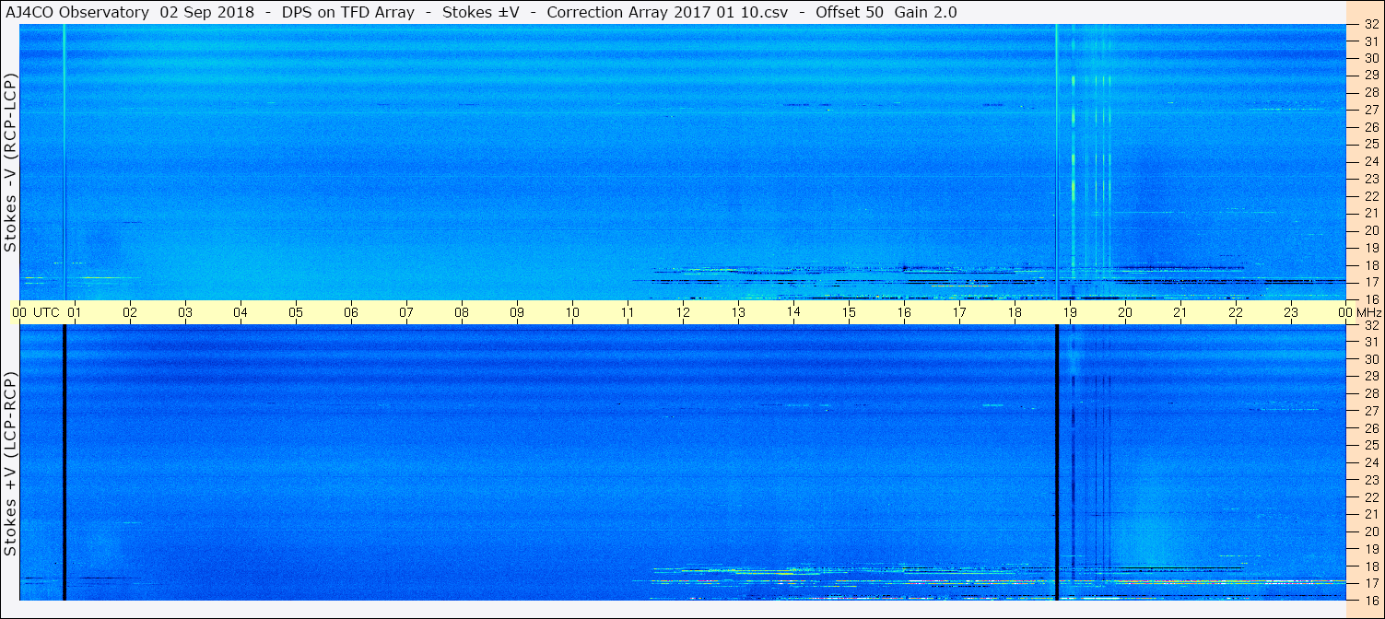1385x619 pixels.
Task: Choose the 16 hour marker on time axis
Action: tap(904, 313)
